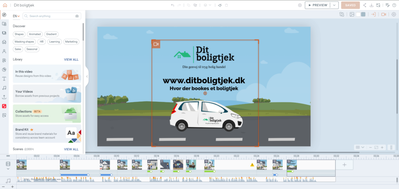Screen dimensions: 399x189
Task: Open video settings gear beside Preview
Action: click(x=300, y=5)
